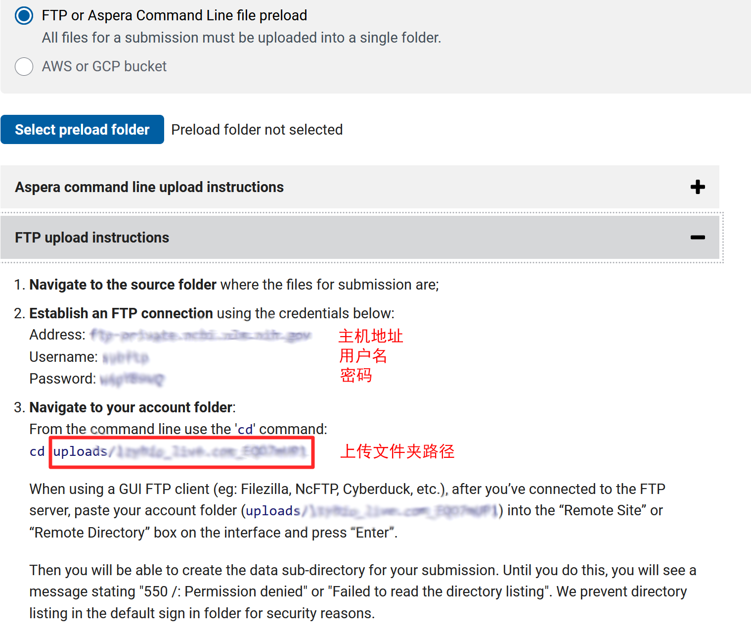Screen dimensions: 751x639
Task: Click the plus icon on Aspera instructions
Action: [697, 187]
